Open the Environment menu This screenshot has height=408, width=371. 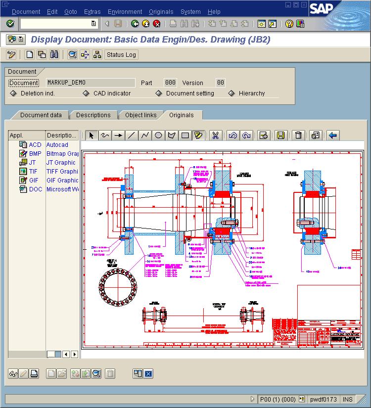point(125,12)
